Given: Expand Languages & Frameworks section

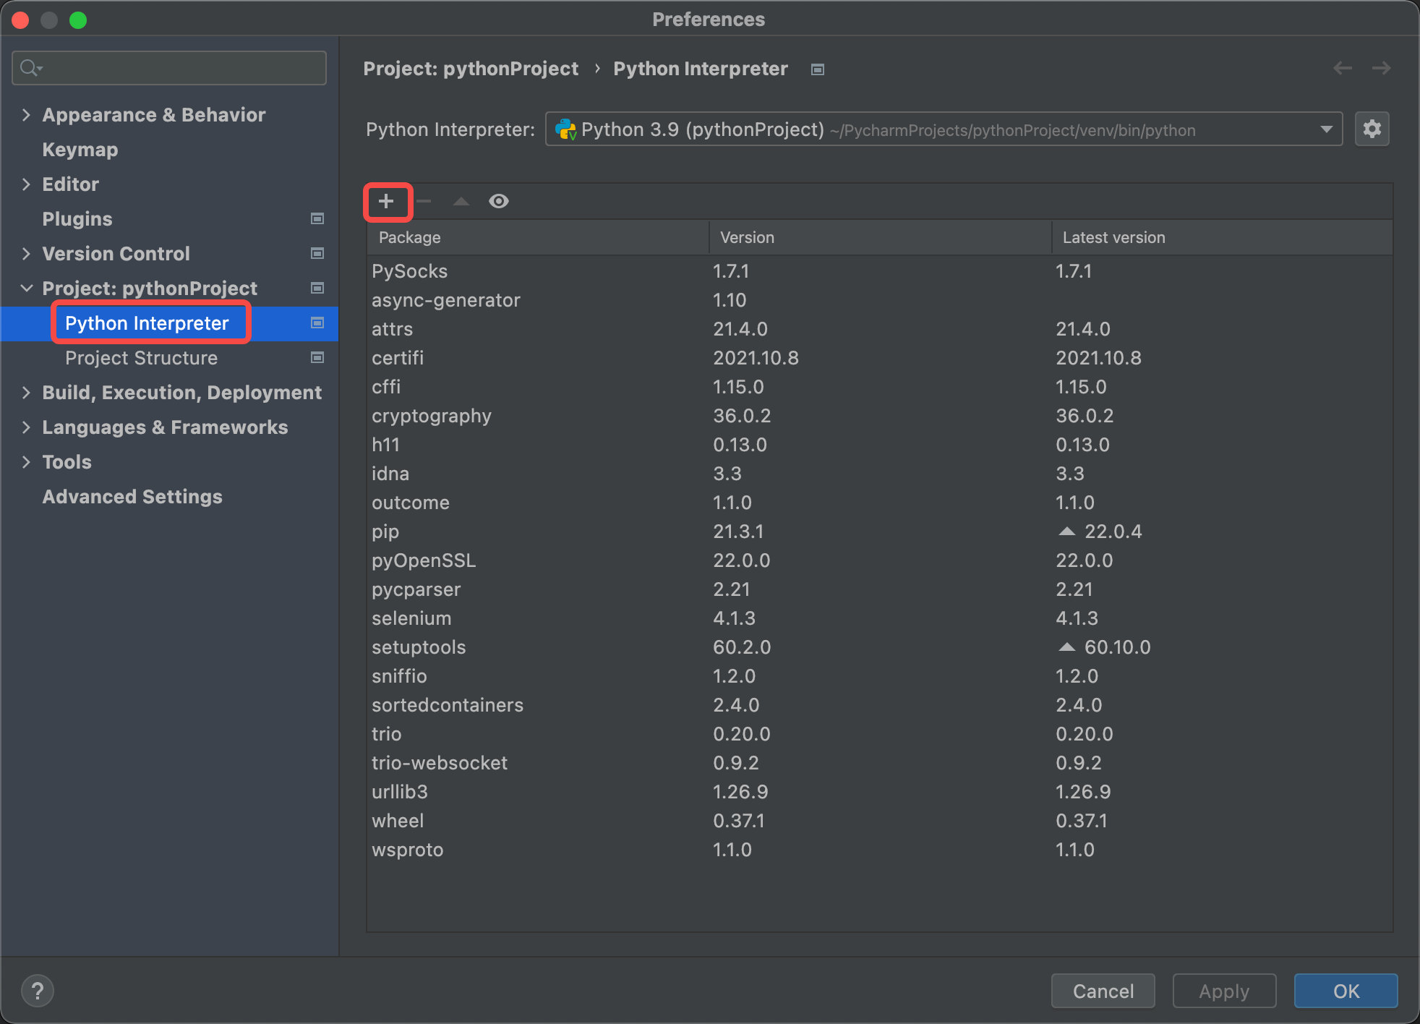Looking at the screenshot, I should 27,427.
